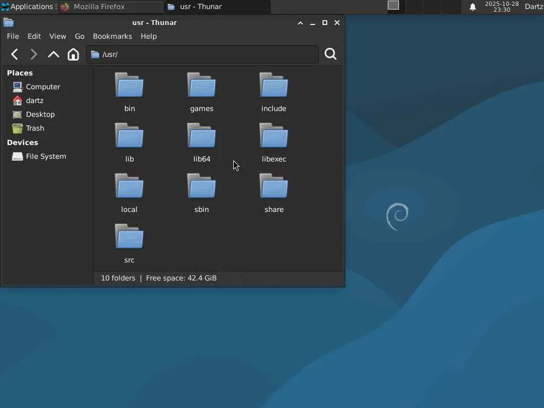Select the share folder icon

click(274, 187)
